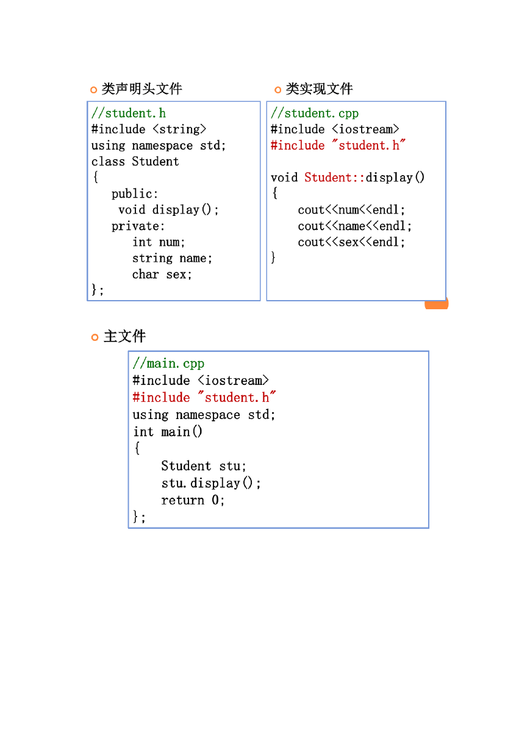Select the member declaration "int num;"

coord(159,242)
